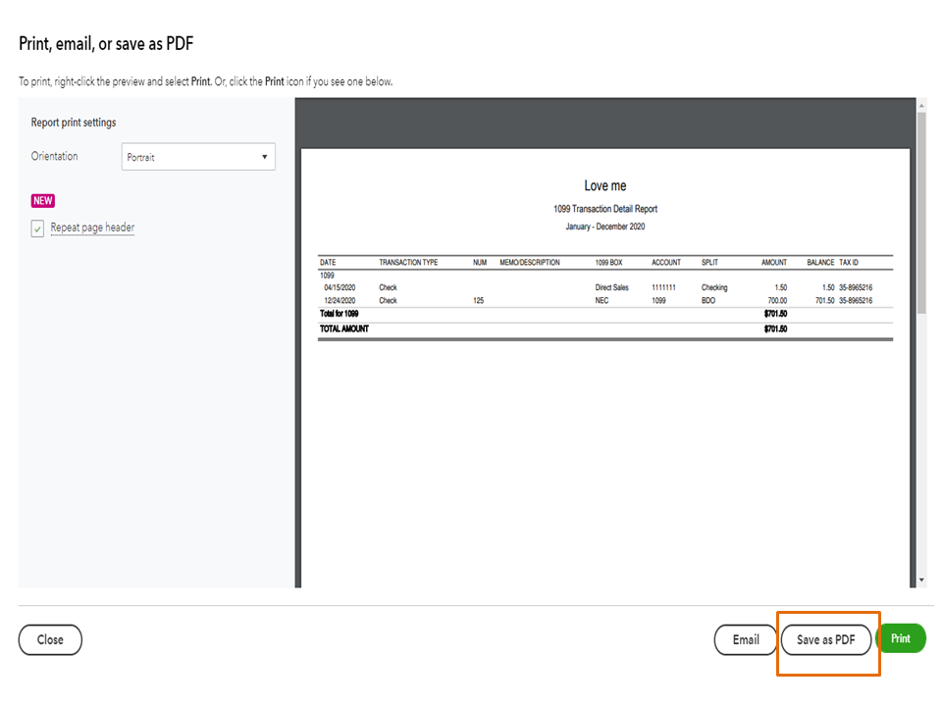This screenshot has width=942, height=706.
Task: Toggle the Repeat page header checkbox
Action: click(x=37, y=228)
